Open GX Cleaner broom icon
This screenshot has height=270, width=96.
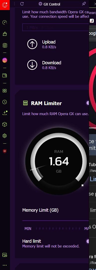pos(5,34)
